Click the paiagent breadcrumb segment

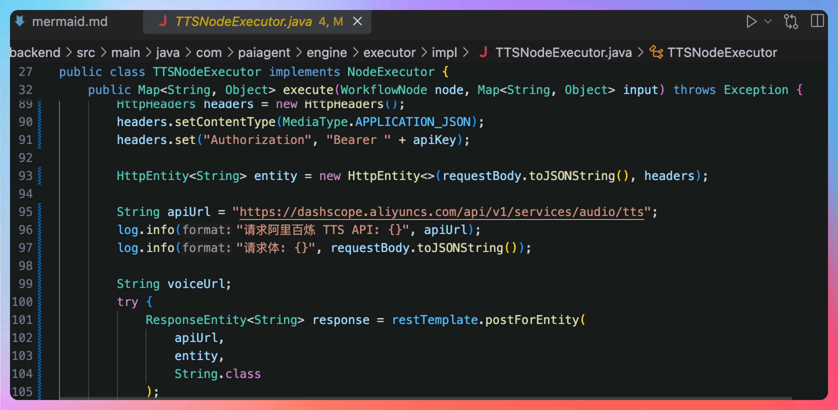click(x=264, y=53)
